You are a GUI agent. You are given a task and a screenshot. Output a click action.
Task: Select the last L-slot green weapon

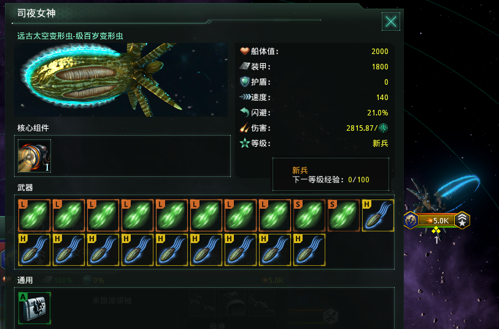275,215
